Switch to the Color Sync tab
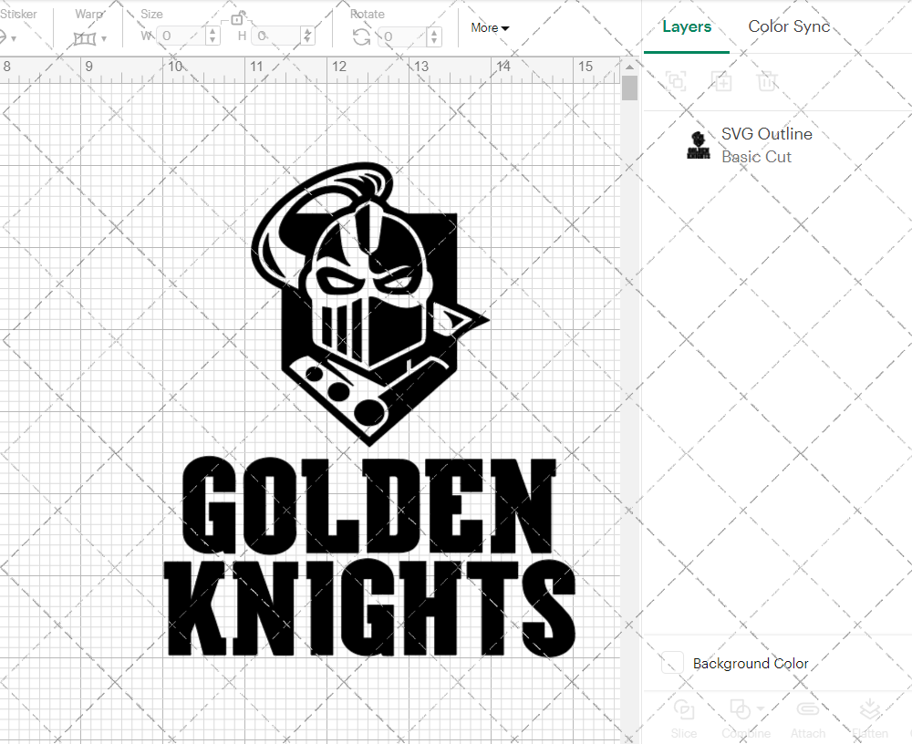 click(789, 26)
